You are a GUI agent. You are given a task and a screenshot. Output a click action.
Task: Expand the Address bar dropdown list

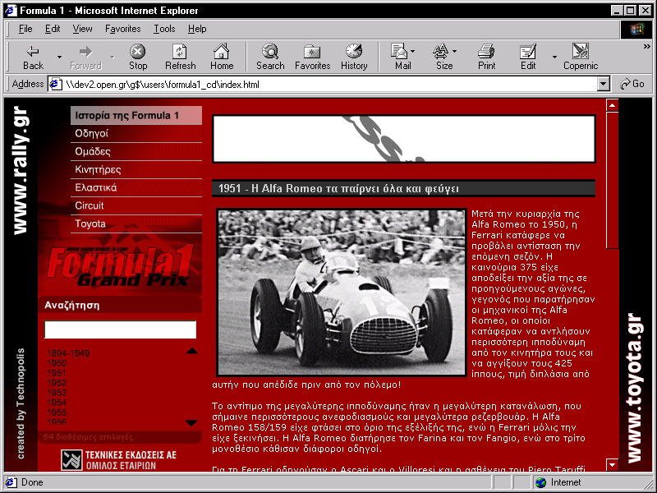(603, 84)
